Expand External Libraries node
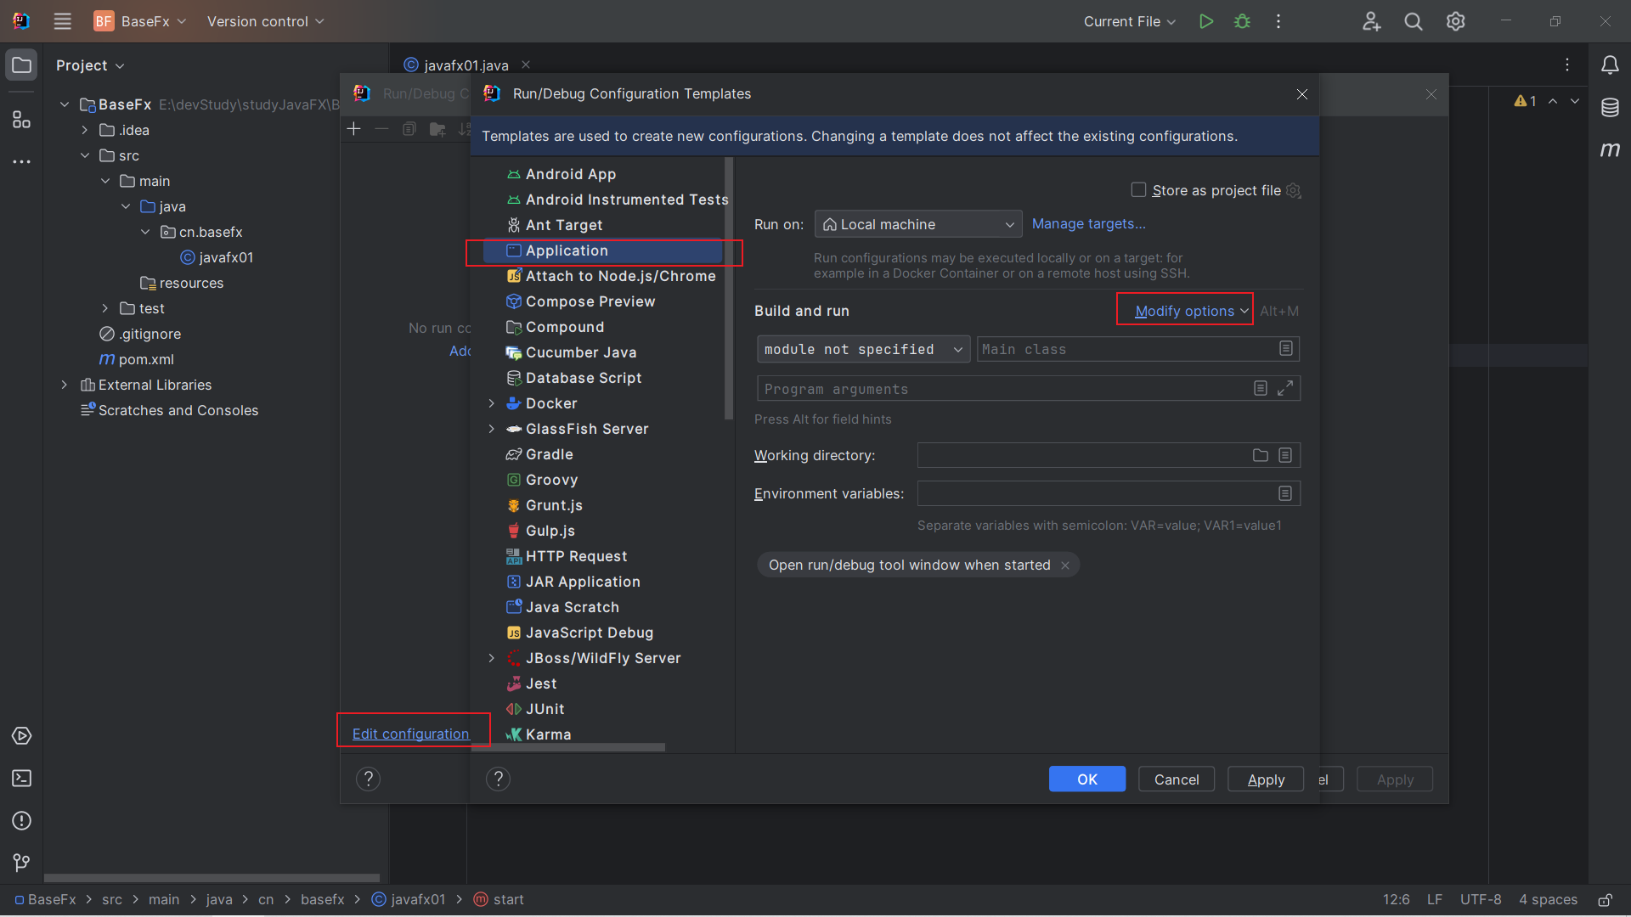Screen dimensions: 1631x917 [64, 385]
